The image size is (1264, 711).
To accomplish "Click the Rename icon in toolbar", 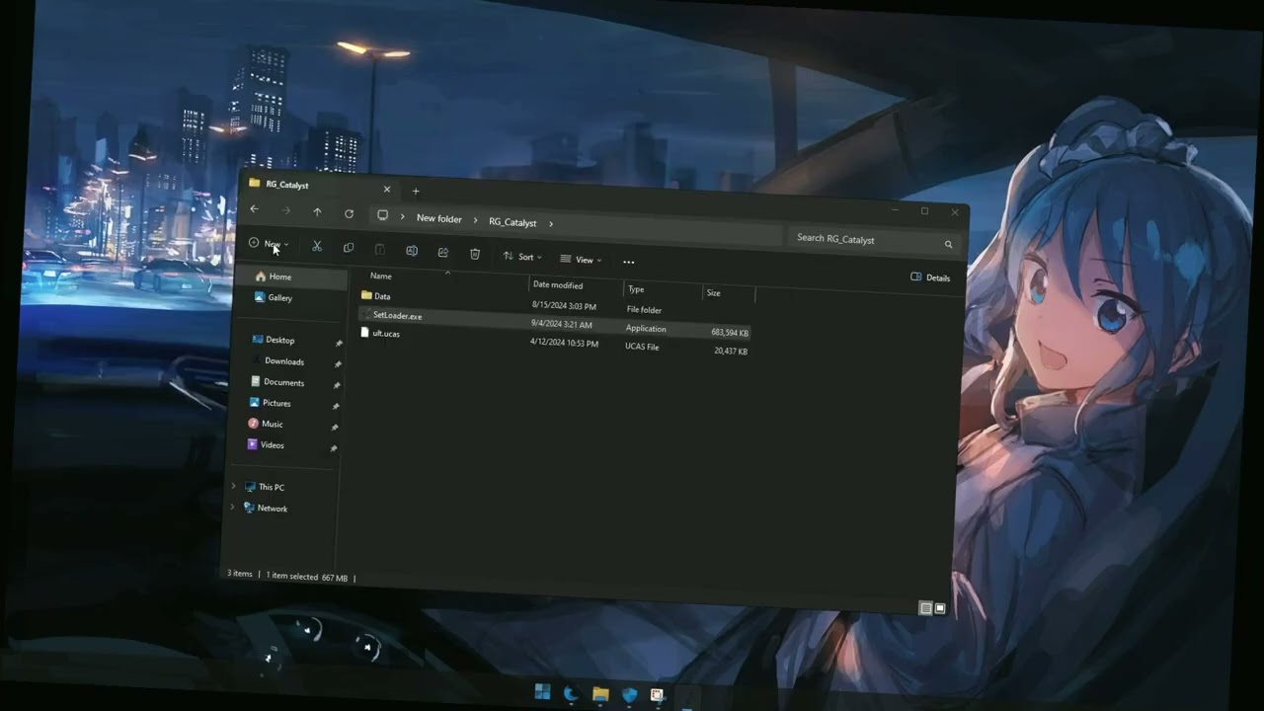I will [412, 251].
